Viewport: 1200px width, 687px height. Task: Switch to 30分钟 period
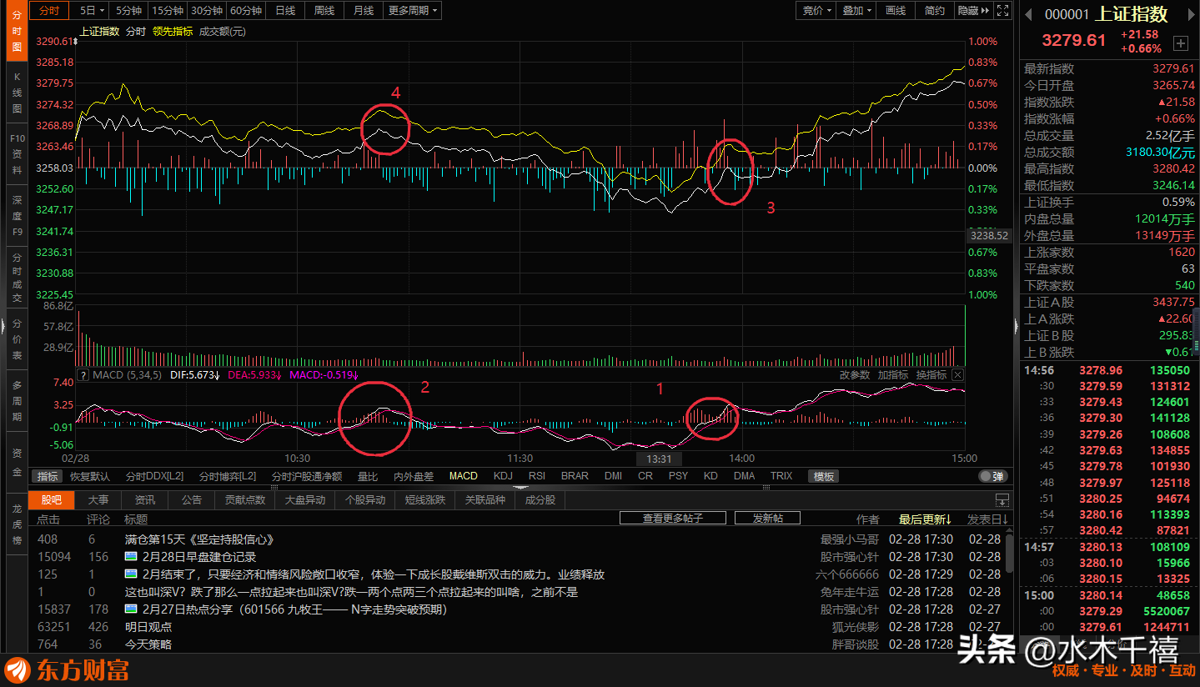tap(206, 11)
